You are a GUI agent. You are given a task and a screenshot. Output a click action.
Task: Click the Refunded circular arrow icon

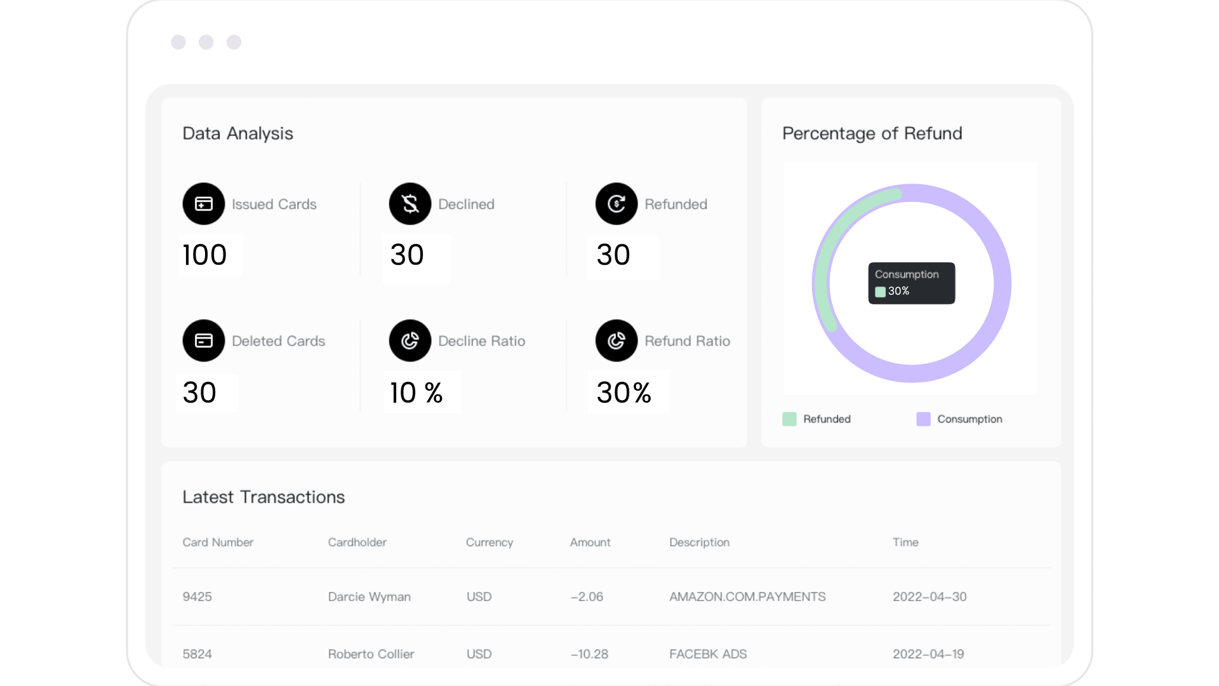(616, 204)
